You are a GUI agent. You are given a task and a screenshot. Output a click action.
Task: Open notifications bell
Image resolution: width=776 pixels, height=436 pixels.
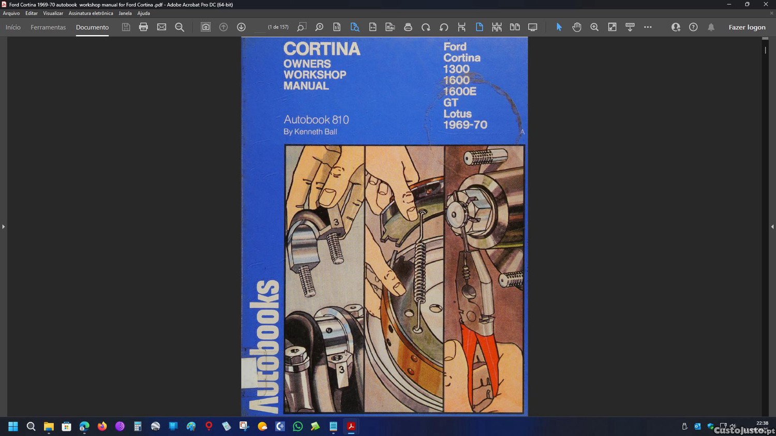tap(711, 27)
